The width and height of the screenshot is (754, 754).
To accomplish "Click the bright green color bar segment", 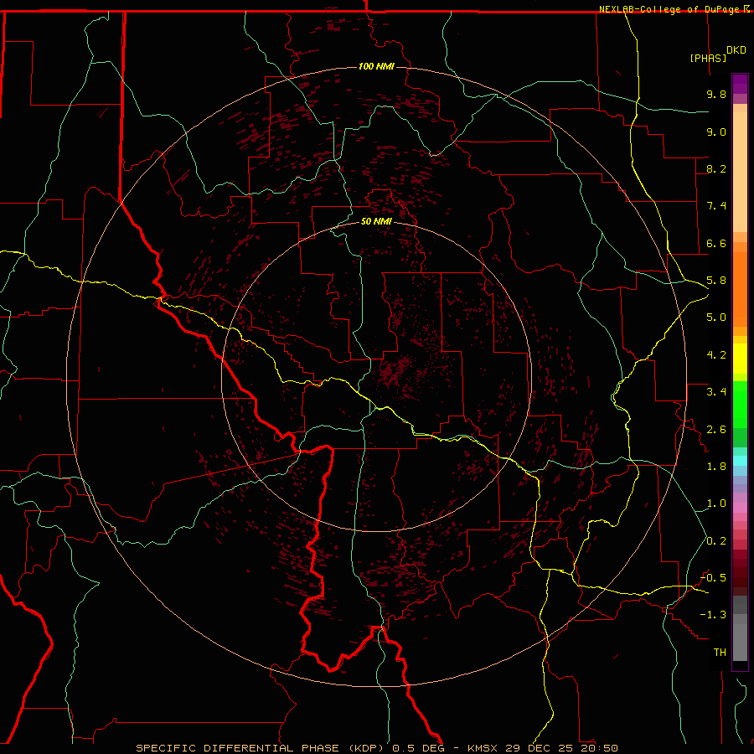I will (x=740, y=405).
